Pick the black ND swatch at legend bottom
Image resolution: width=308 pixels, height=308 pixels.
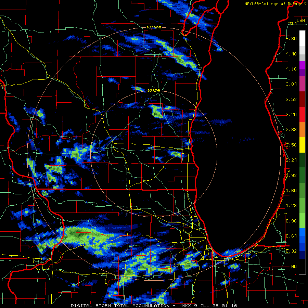[302, 266]
